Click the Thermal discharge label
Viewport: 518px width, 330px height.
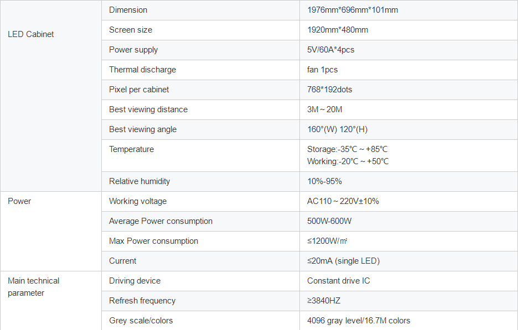tap(142, 70)
